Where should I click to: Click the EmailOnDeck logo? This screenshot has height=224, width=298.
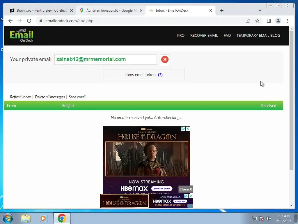22,35
